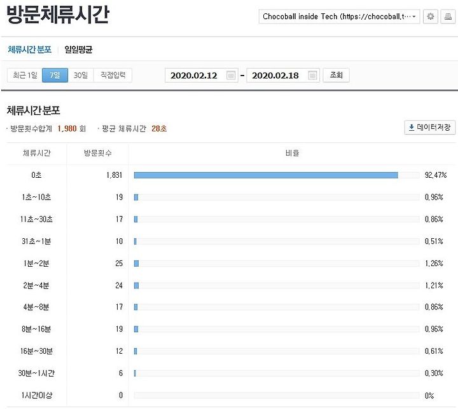The width and height of the screenshot is (458, 409).
Task: Click the 0.51% ratio value
Action: tap(434, 241)
